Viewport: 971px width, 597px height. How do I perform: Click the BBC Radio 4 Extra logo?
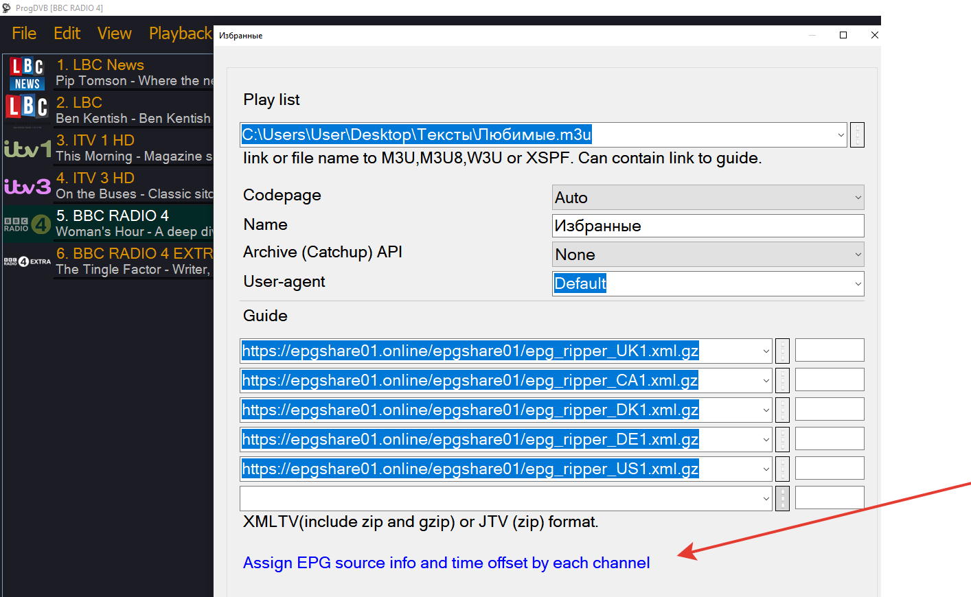(x=27, y=261)
